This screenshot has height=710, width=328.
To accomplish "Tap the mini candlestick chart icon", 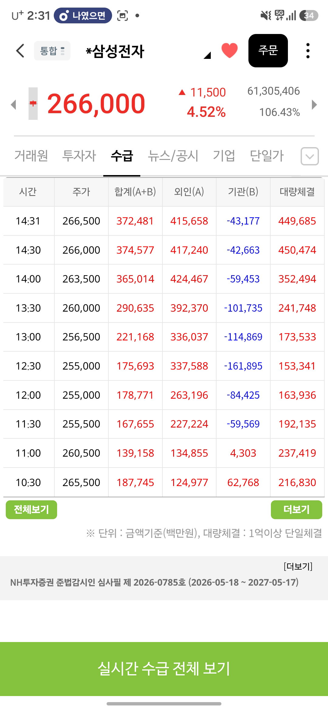I will point(33,103).
